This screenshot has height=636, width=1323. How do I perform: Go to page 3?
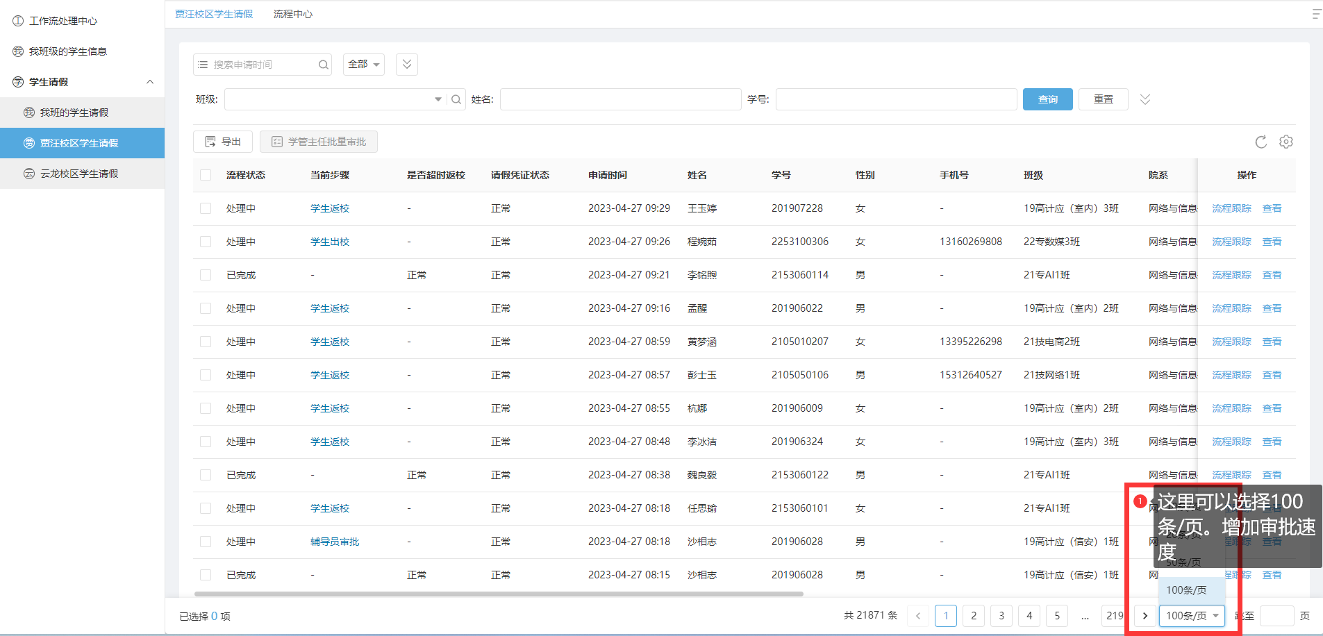click(x=1001, y=616)
